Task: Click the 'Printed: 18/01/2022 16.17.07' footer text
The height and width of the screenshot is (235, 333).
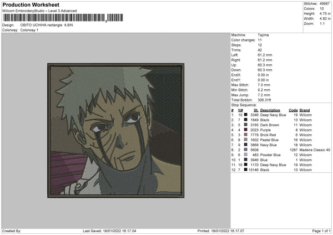Action: click(221, 231)
